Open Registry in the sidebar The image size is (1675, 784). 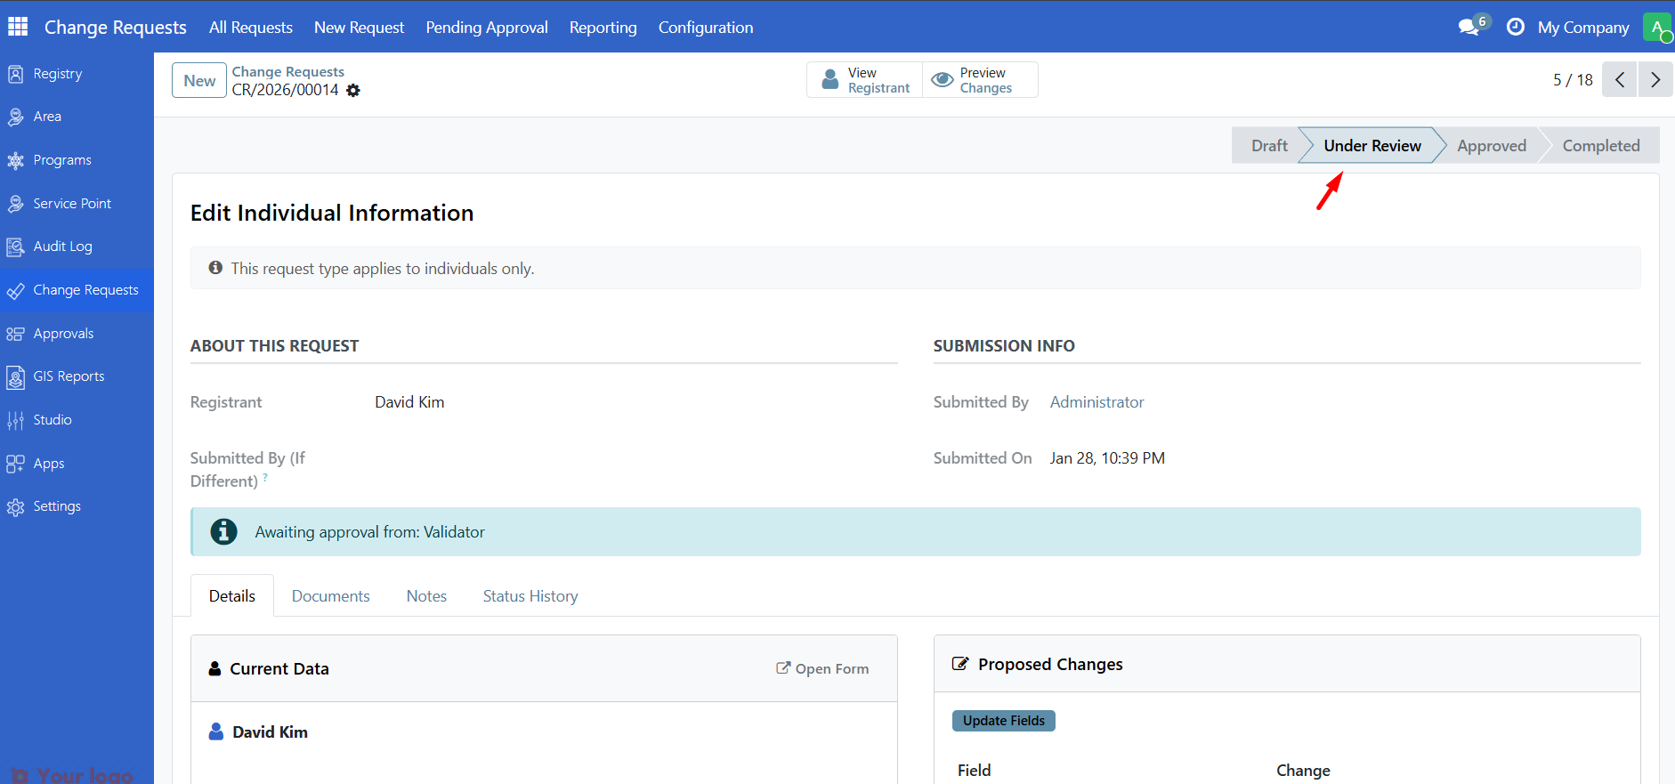click(57, 74)
